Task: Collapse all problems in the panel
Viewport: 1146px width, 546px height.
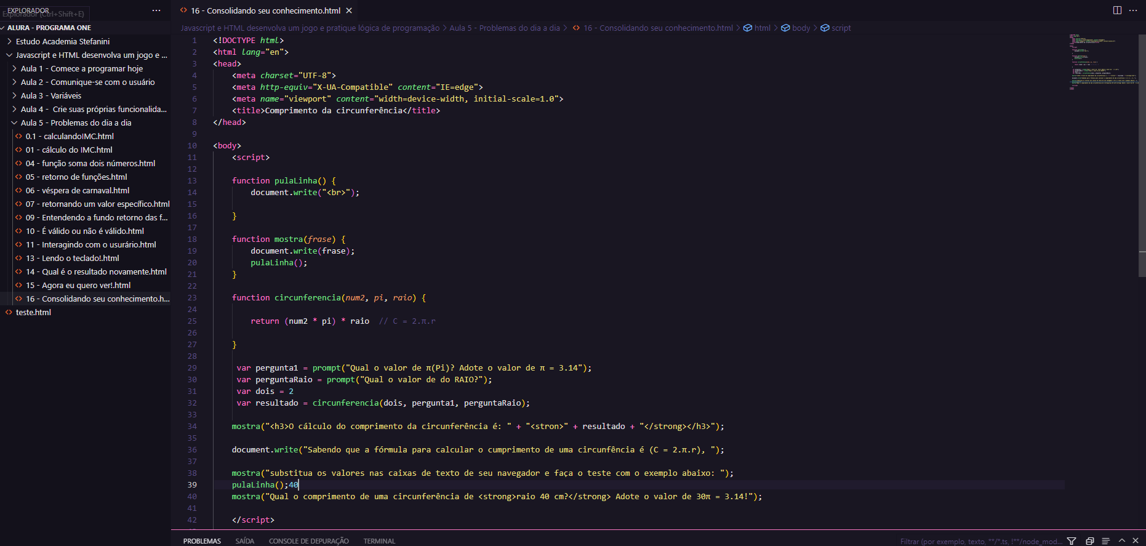Action: [1089, 541]
